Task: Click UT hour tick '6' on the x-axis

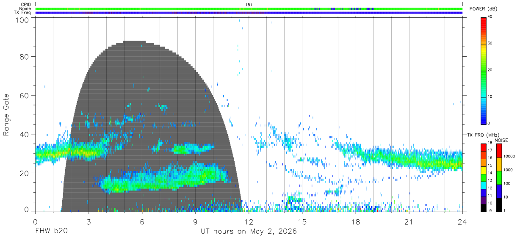Action: 142,222
